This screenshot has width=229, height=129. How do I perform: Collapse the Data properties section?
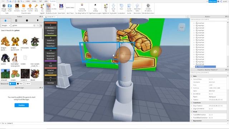(192, 76)
